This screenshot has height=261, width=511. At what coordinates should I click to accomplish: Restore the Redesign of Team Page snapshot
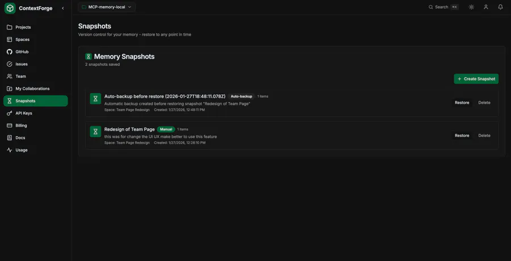(462, 136)
